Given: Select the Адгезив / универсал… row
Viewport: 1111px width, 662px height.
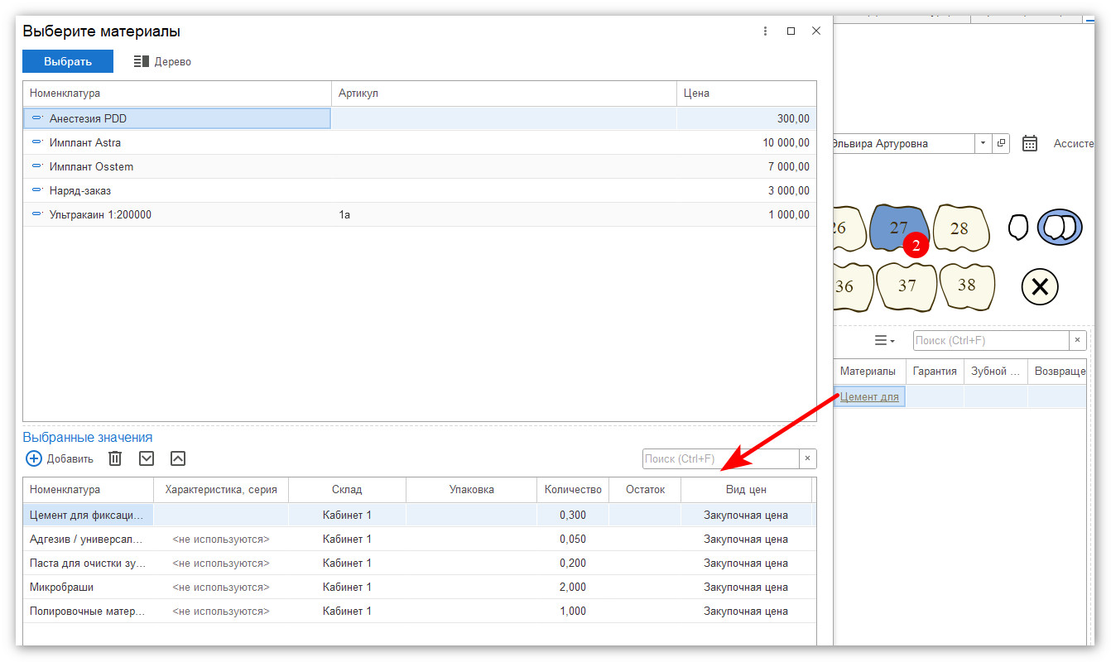Looking at the screenshot, I should click(x=419, y=539).
